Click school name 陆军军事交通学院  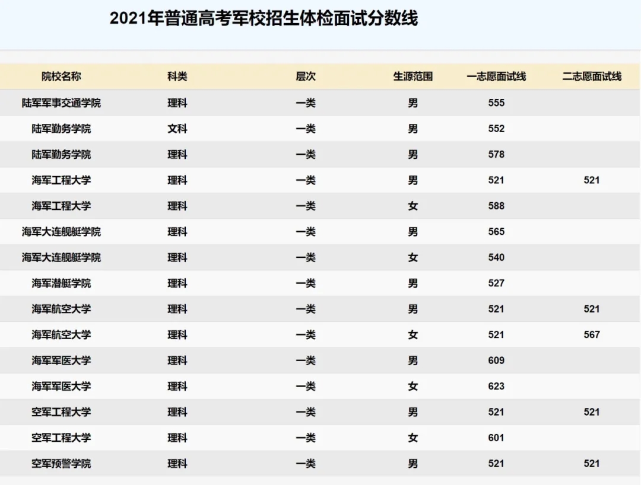[x=61, y=103]
